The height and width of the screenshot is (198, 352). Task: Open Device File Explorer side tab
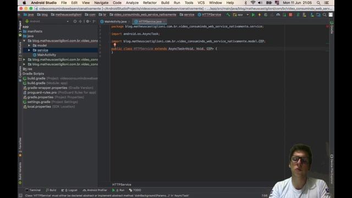click(332, 169)
